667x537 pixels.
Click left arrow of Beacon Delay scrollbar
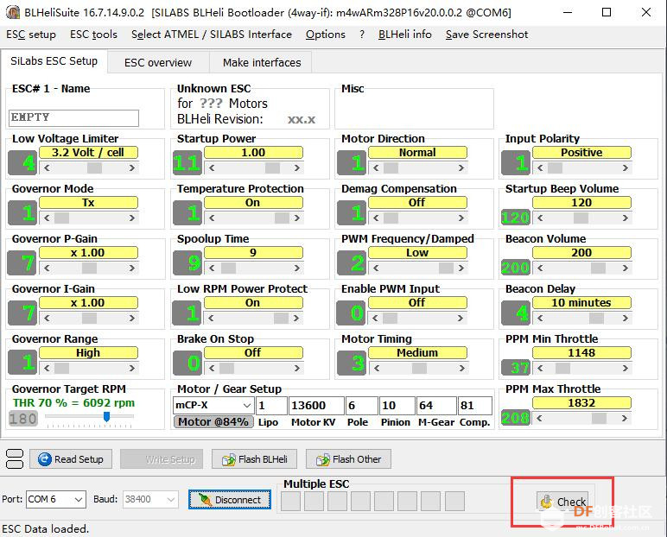point(540,318)
